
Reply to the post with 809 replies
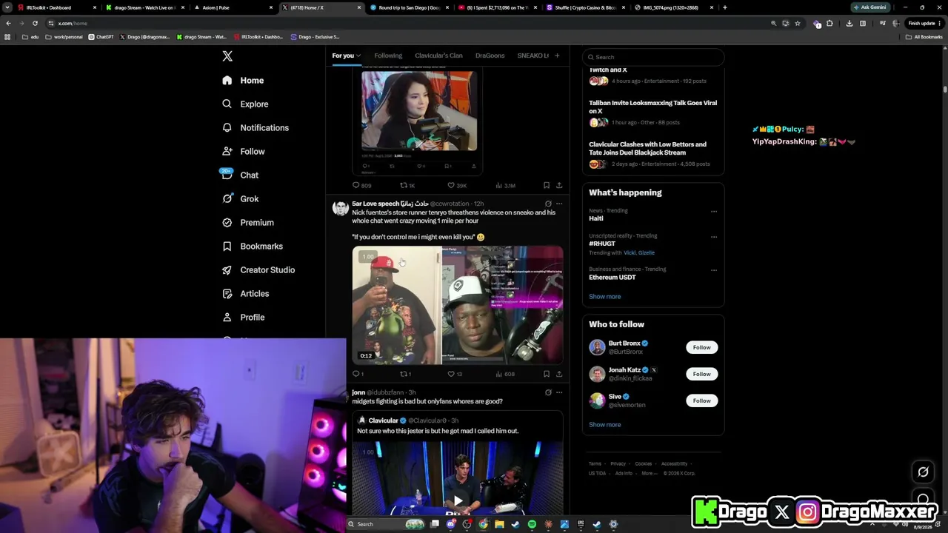pos(361,185)
